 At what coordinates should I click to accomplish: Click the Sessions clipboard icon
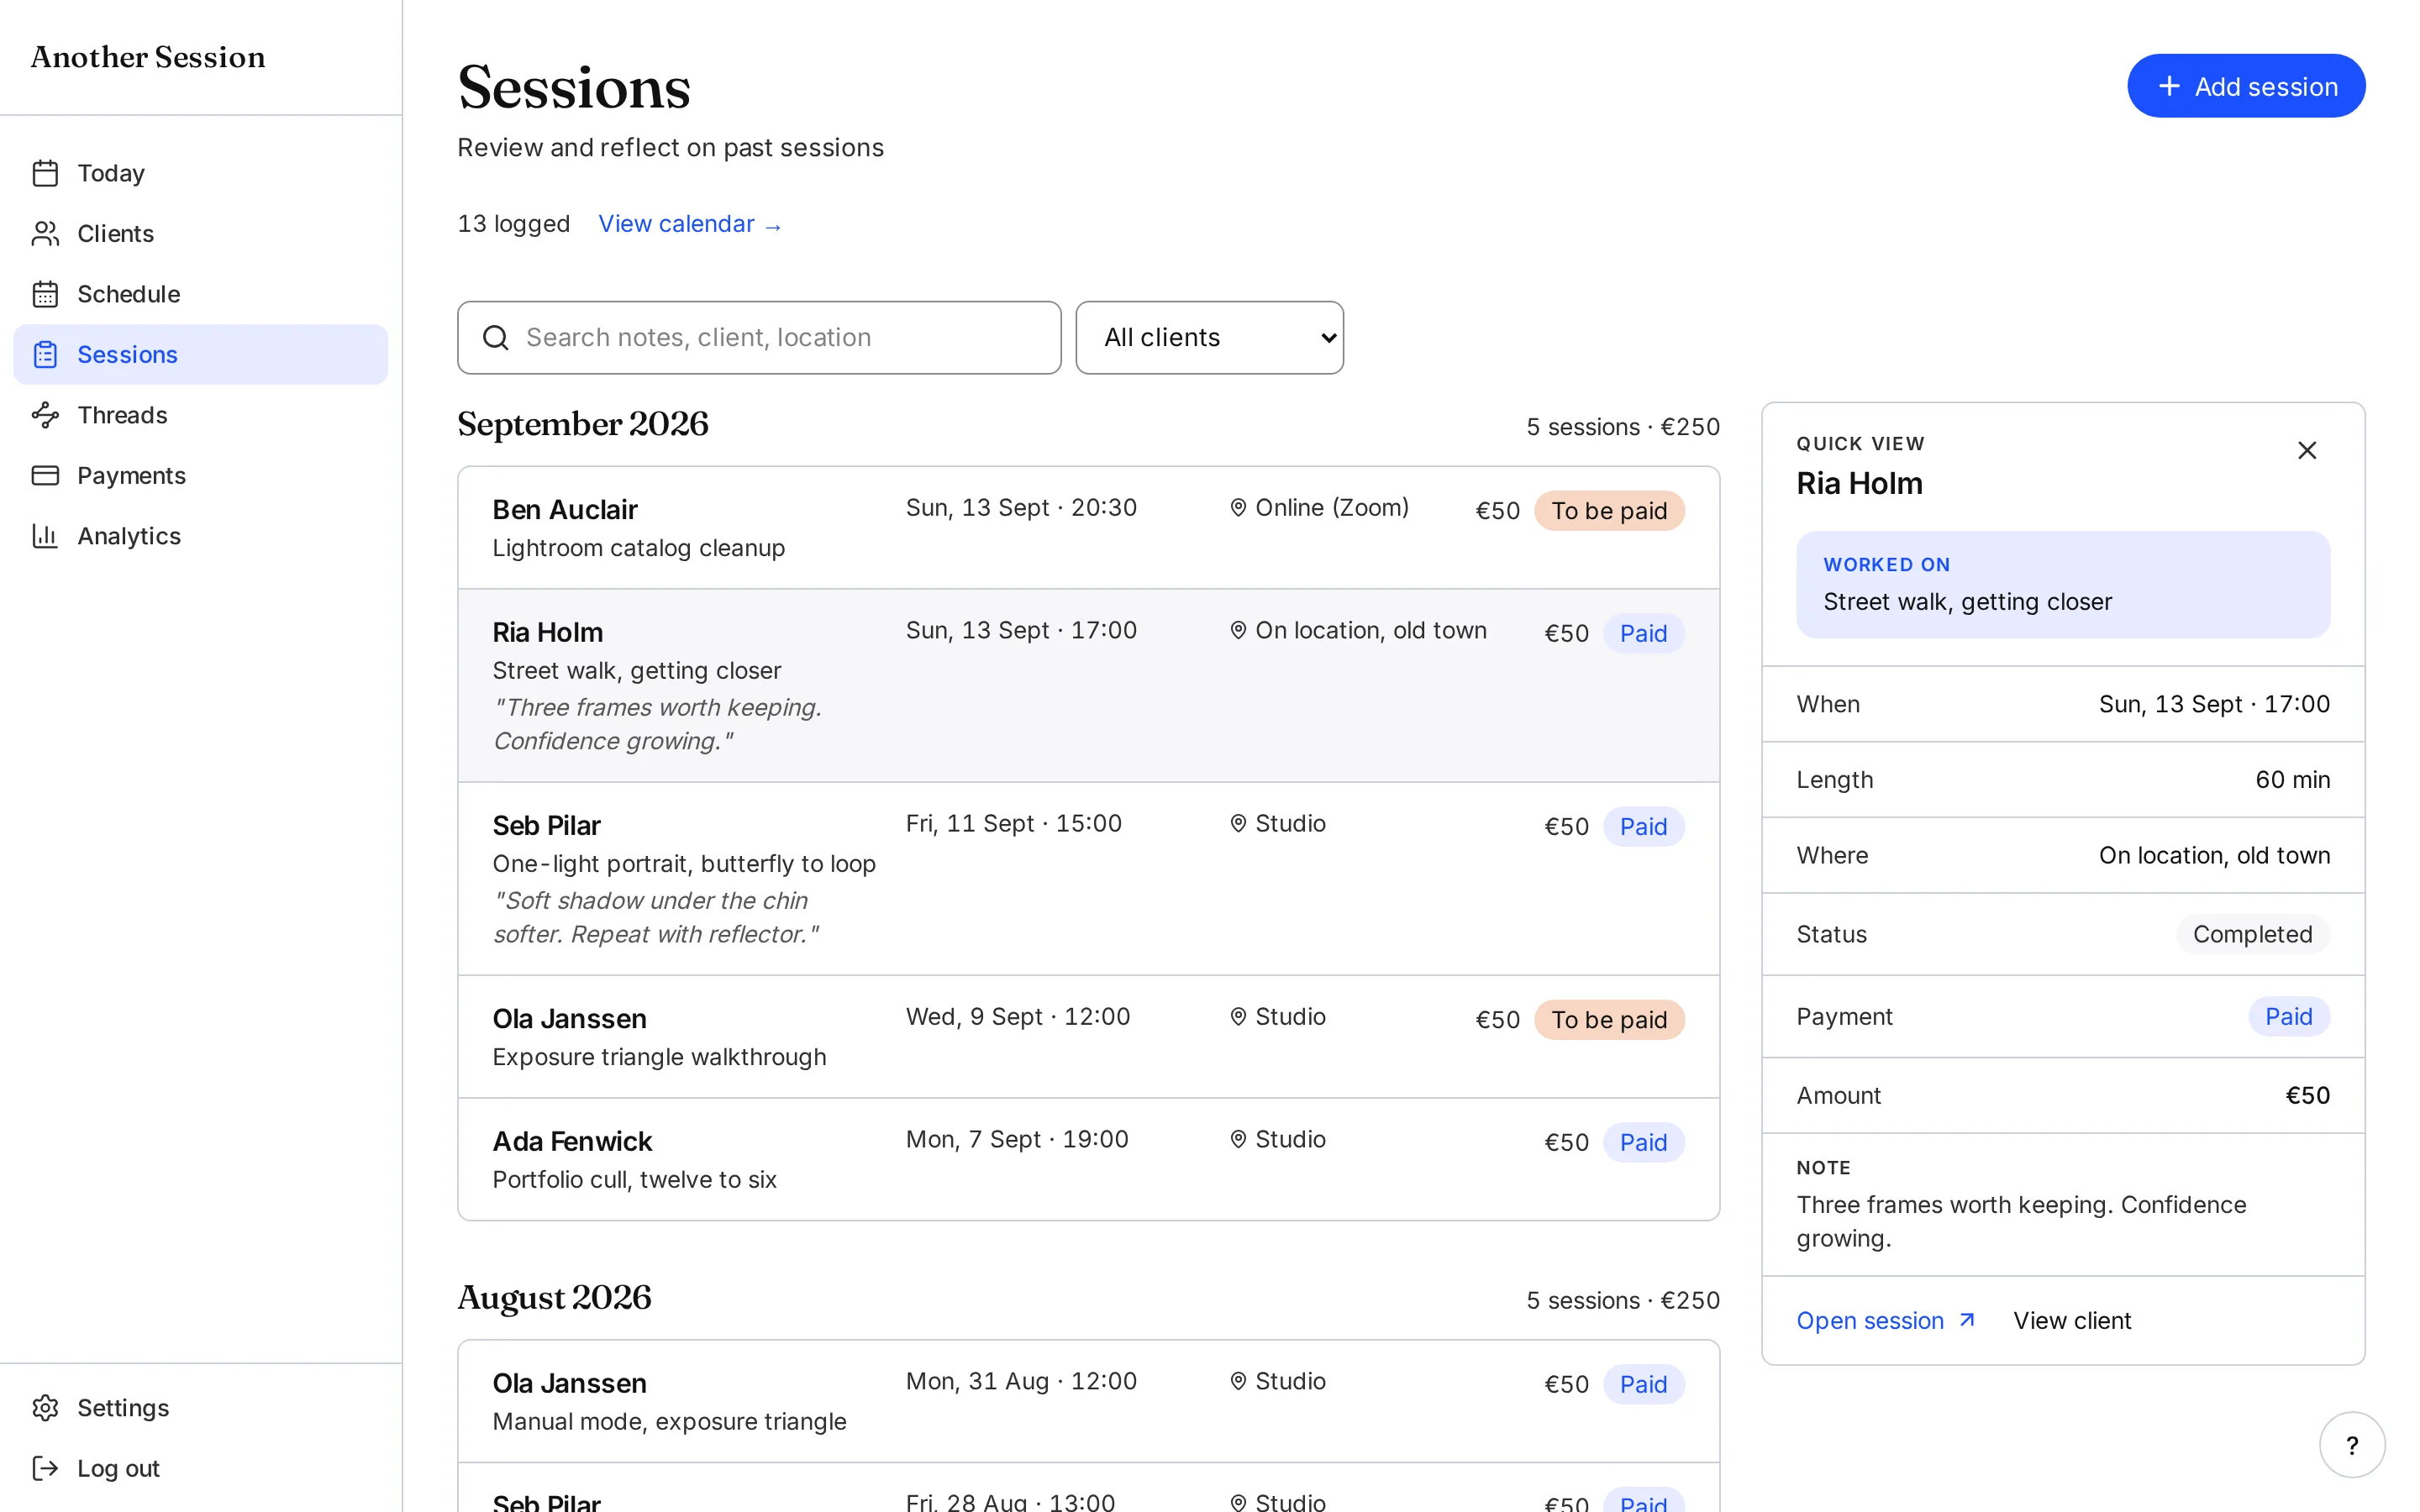(45, 355)
